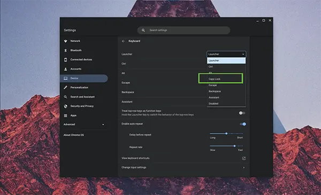This screenshot has height=195, width=321.
Task: Click the Delay before repeat slider handle
Action: click(226, 134)
